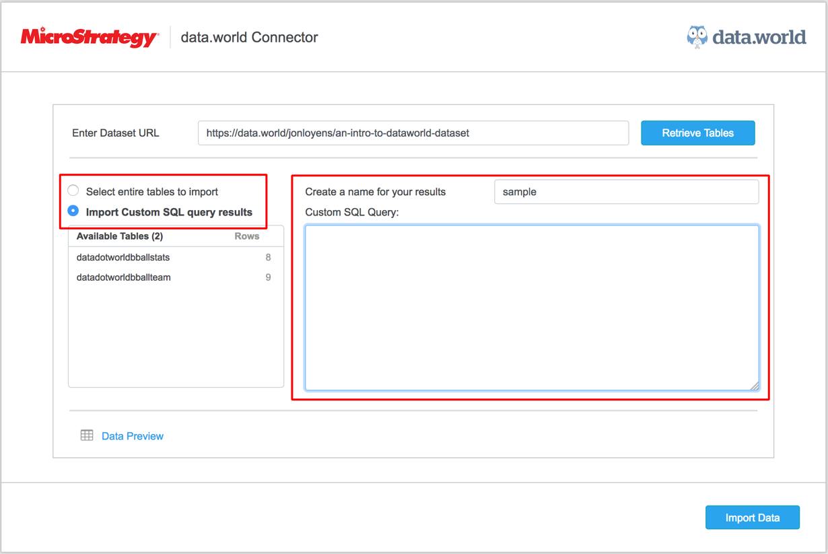Click into the Dataset URL input field
828x554 pixels.
[x=413, y=133]
